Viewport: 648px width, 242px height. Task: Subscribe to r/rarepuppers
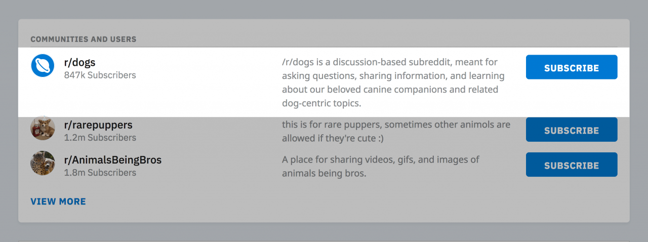pos(572,130)
